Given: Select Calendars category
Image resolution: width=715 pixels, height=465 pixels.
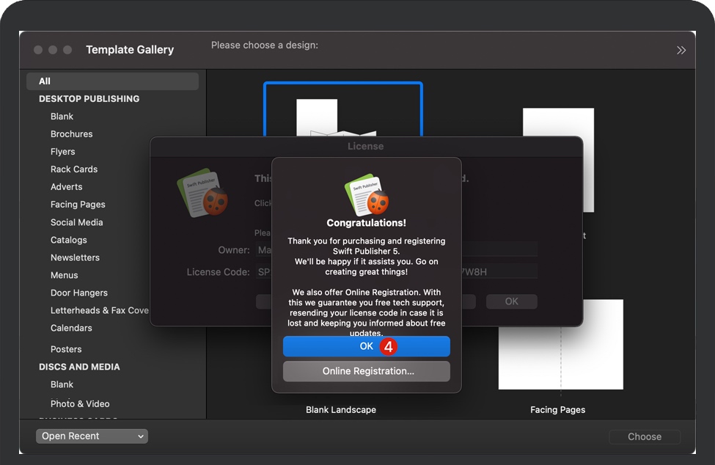Looking at the screenshot, I should (x=71, y=329).
